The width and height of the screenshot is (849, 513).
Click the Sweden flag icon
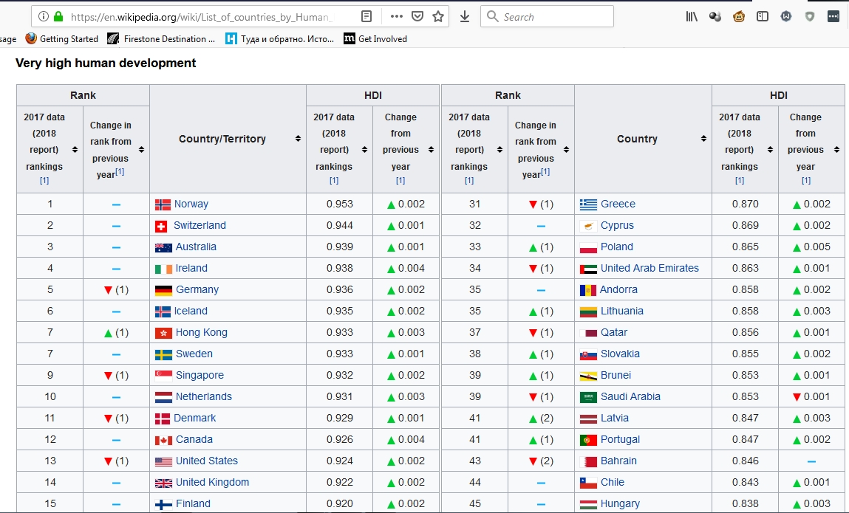tap(163, 355)
